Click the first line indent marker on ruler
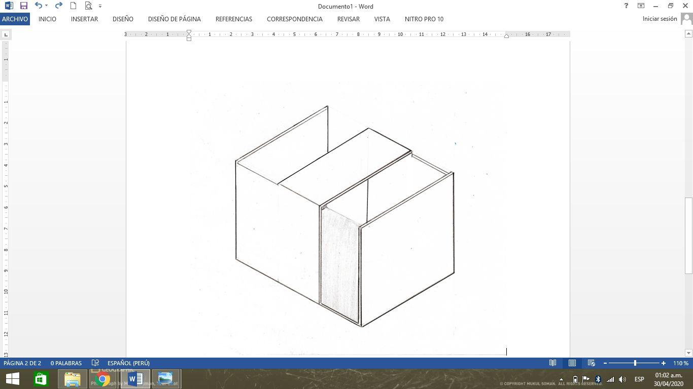Viewport: 693px width, 389px height. (x=189, y=32)
